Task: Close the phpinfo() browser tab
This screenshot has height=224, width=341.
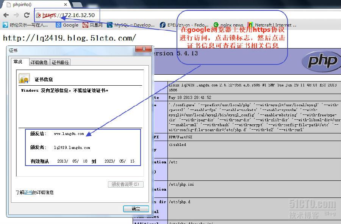Action: click(x=66, y=4)
